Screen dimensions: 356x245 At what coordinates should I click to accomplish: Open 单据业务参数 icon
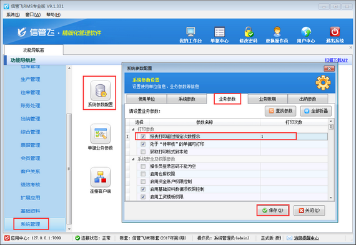(101, 133)
